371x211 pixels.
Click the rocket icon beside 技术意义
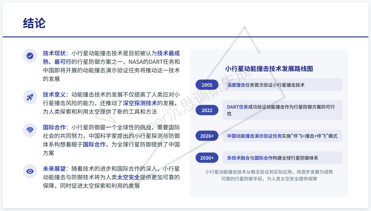[x=30, y=97]
